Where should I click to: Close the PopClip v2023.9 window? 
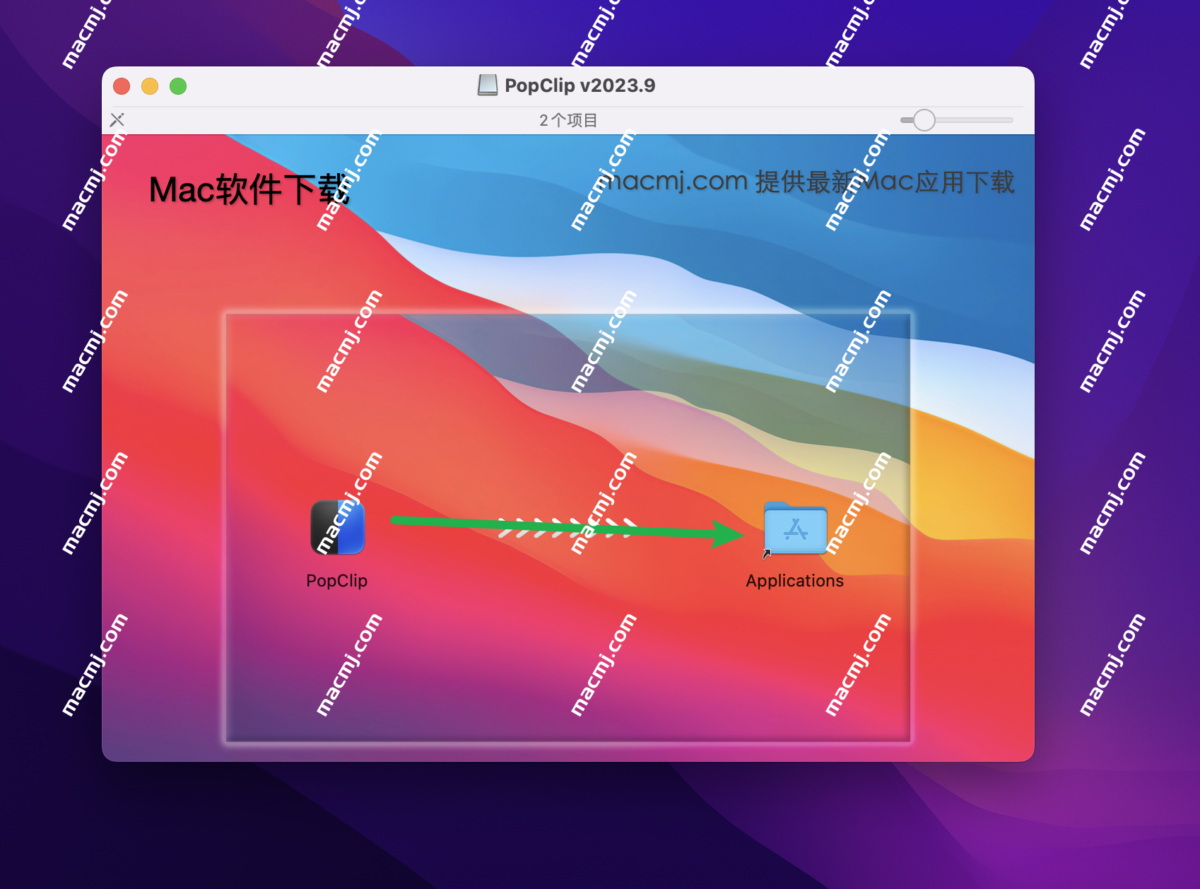coord(122,86)
